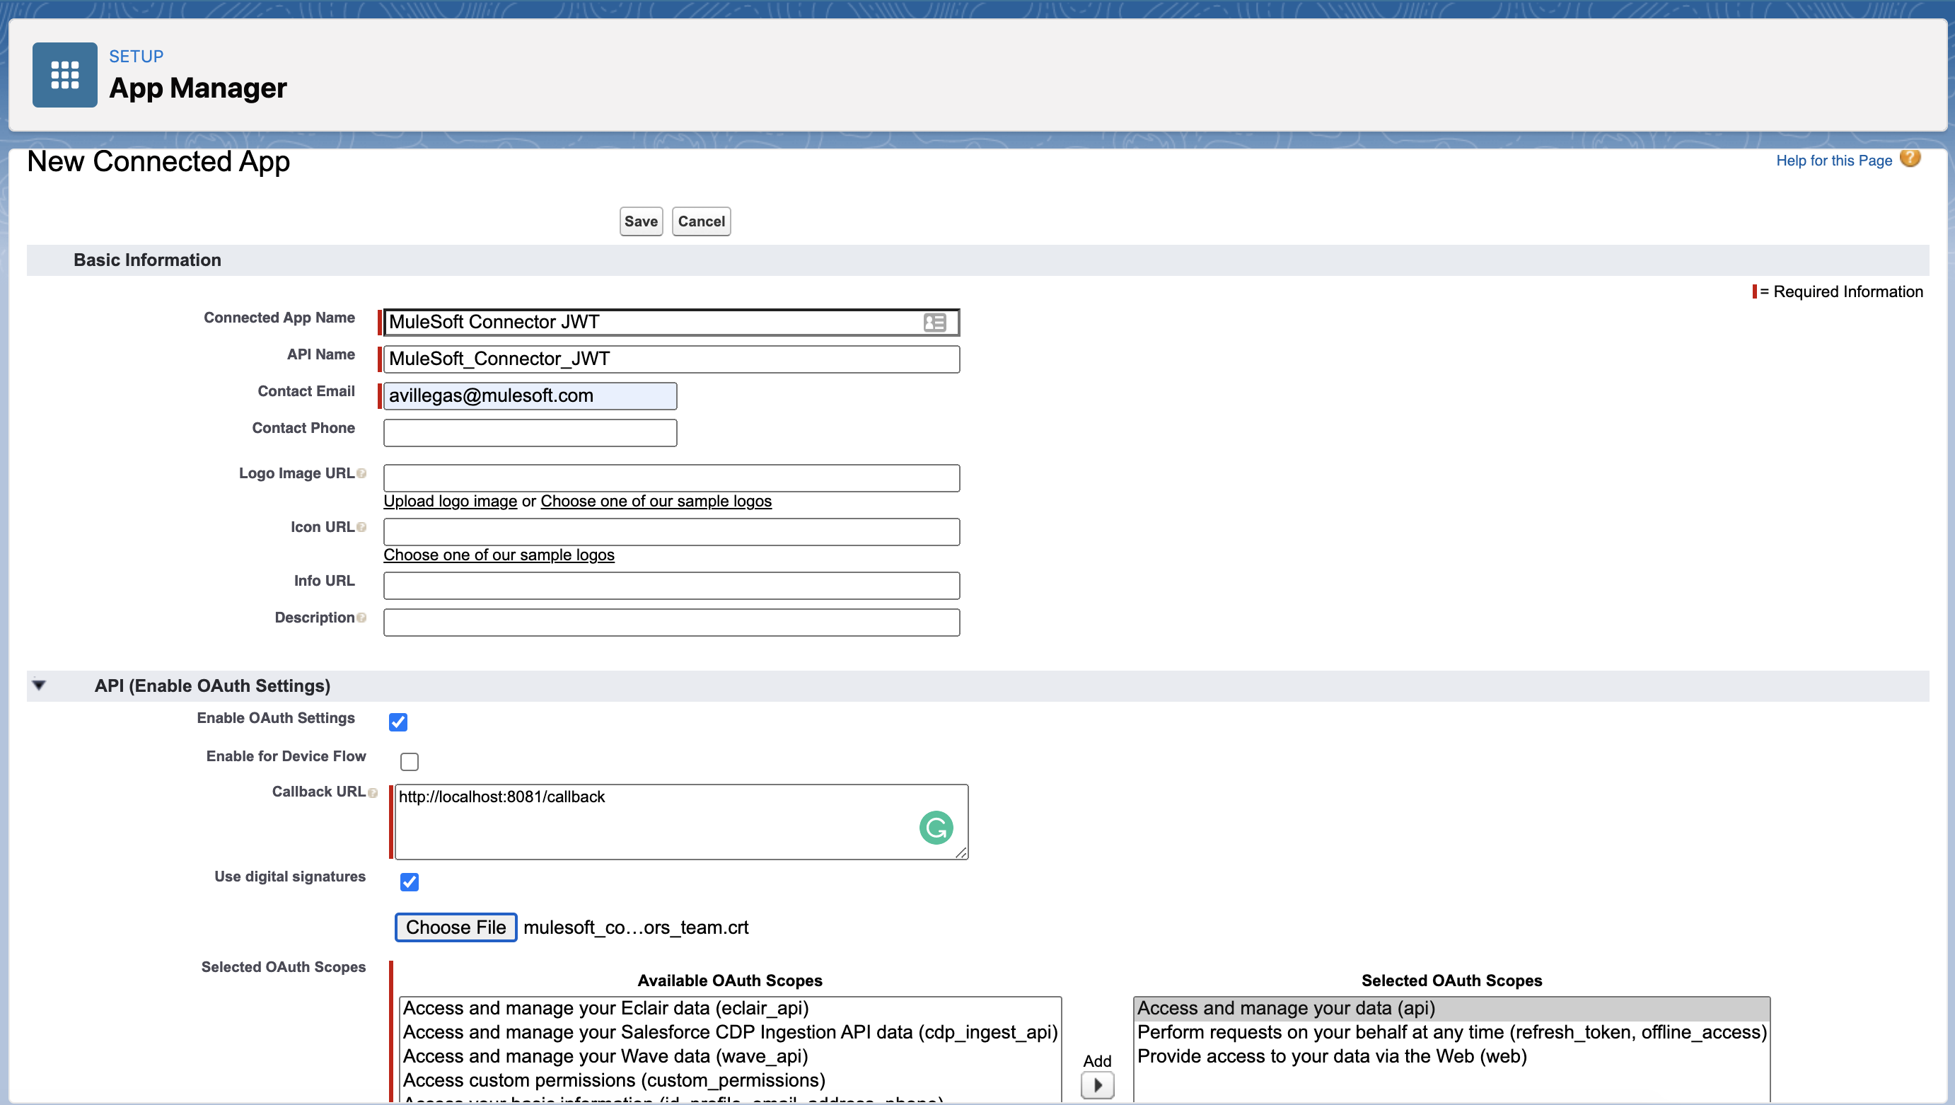The height and width of the screenshot is (1105, 1955).
Task: Click the App Manager grid icon
Action: [64, 74]
